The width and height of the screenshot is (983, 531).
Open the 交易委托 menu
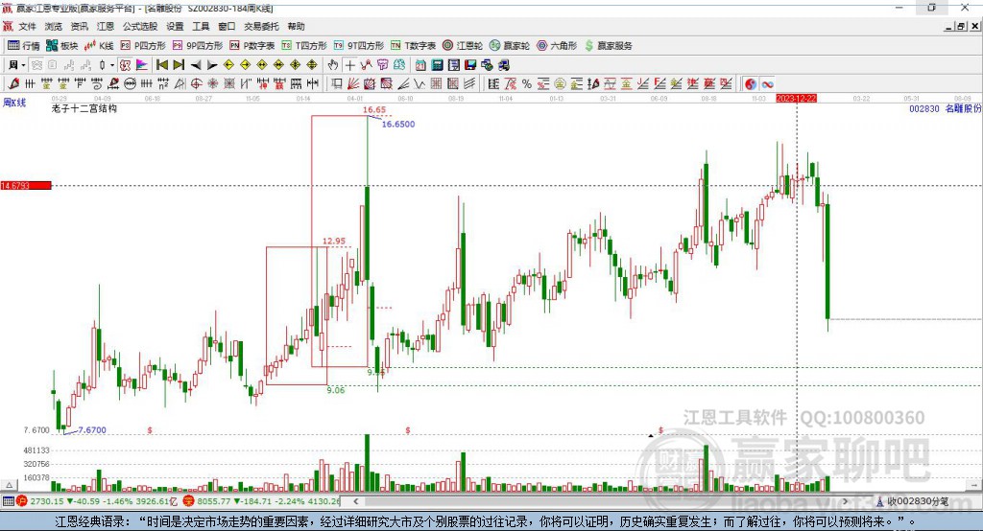point(261,26)
